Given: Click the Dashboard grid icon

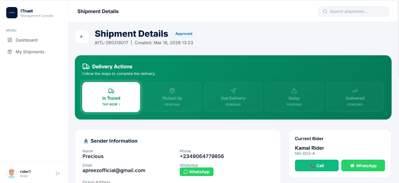Looking at the screenshot, I should [x=10, y=40].
